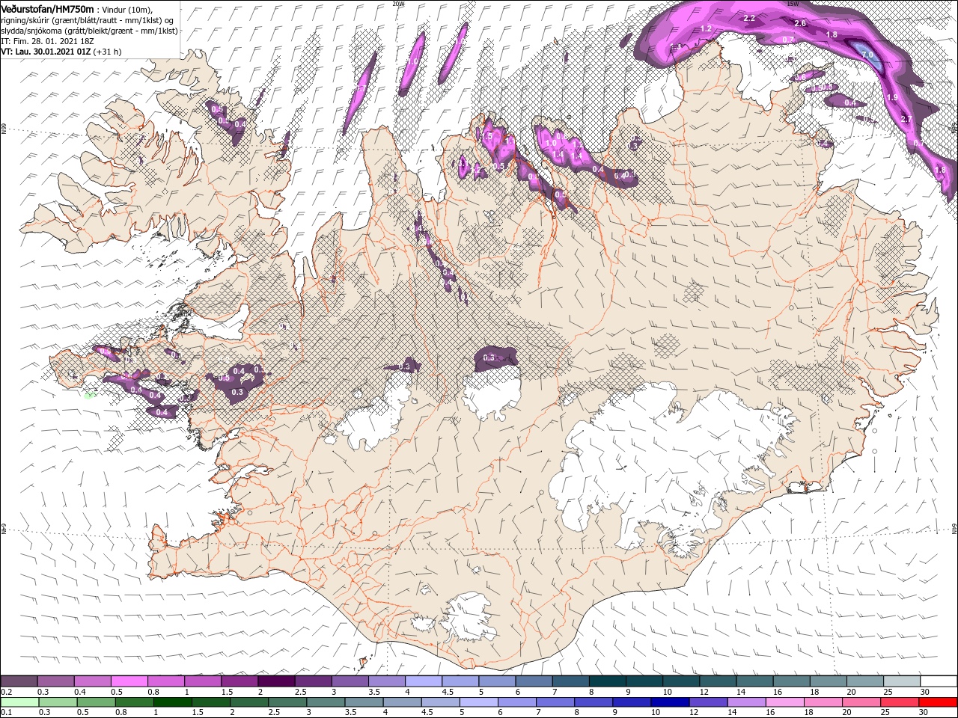
Task: Choose the light periwinkle 4 snow scale swatch
Action: point(424,681)
